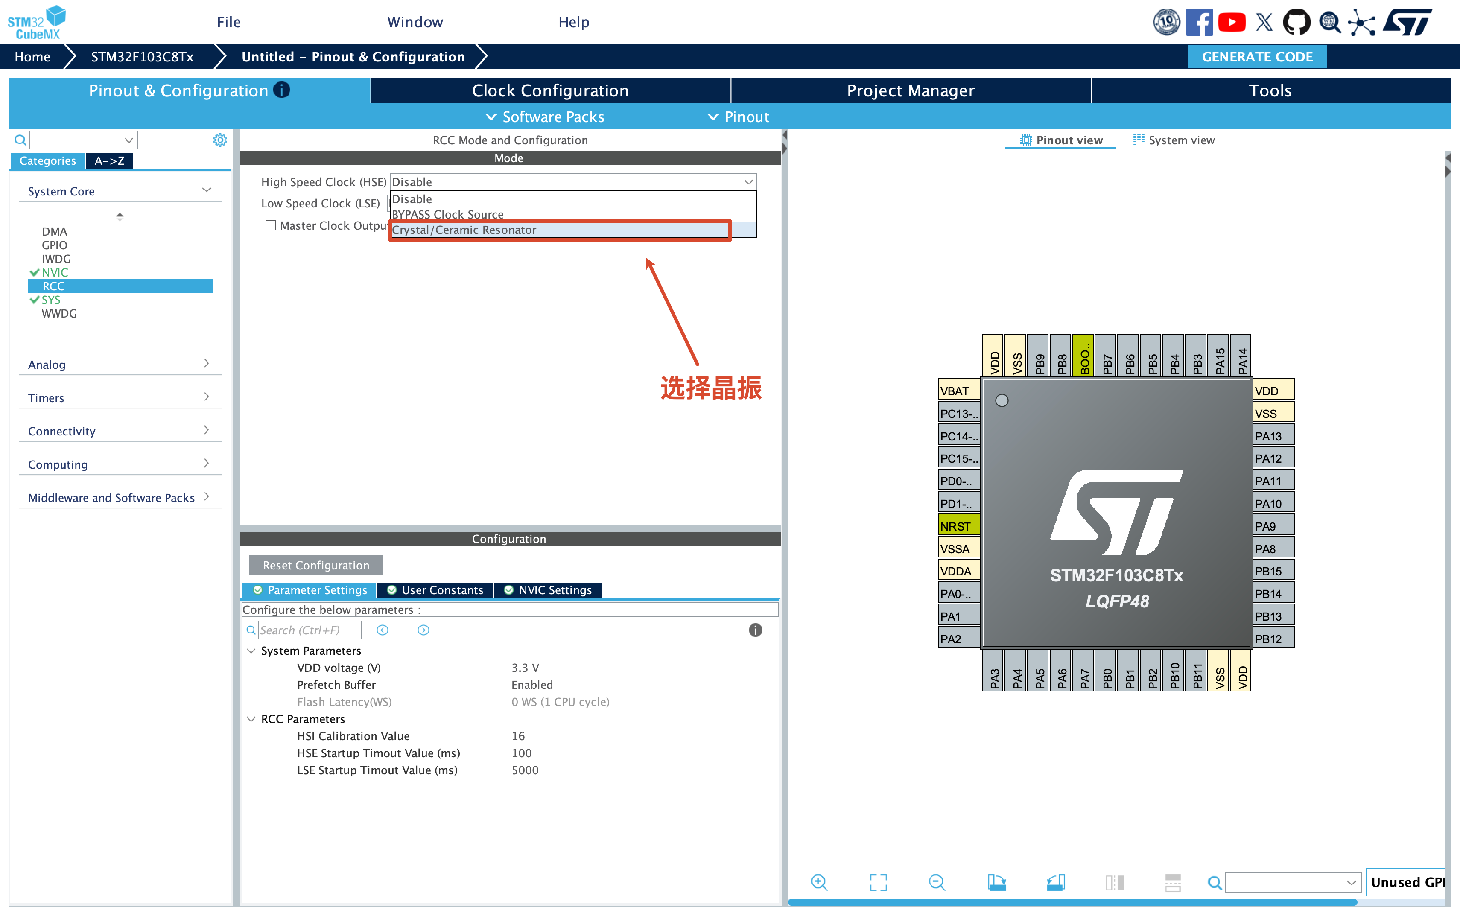Image resolution: width=1460 pixels, height=916 pixels.
Task: Select NVIC in System Core list
Action: pyautogui.click(x=55, y=273)
